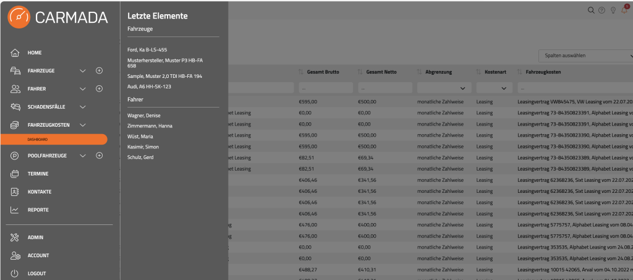
Task: Click the Fahrzeuge car icon
Action: click(15, 70)
